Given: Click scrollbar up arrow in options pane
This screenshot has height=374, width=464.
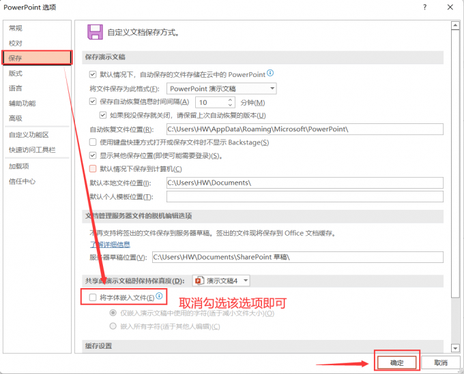Looking at the screenshot, I should (455, 26).
